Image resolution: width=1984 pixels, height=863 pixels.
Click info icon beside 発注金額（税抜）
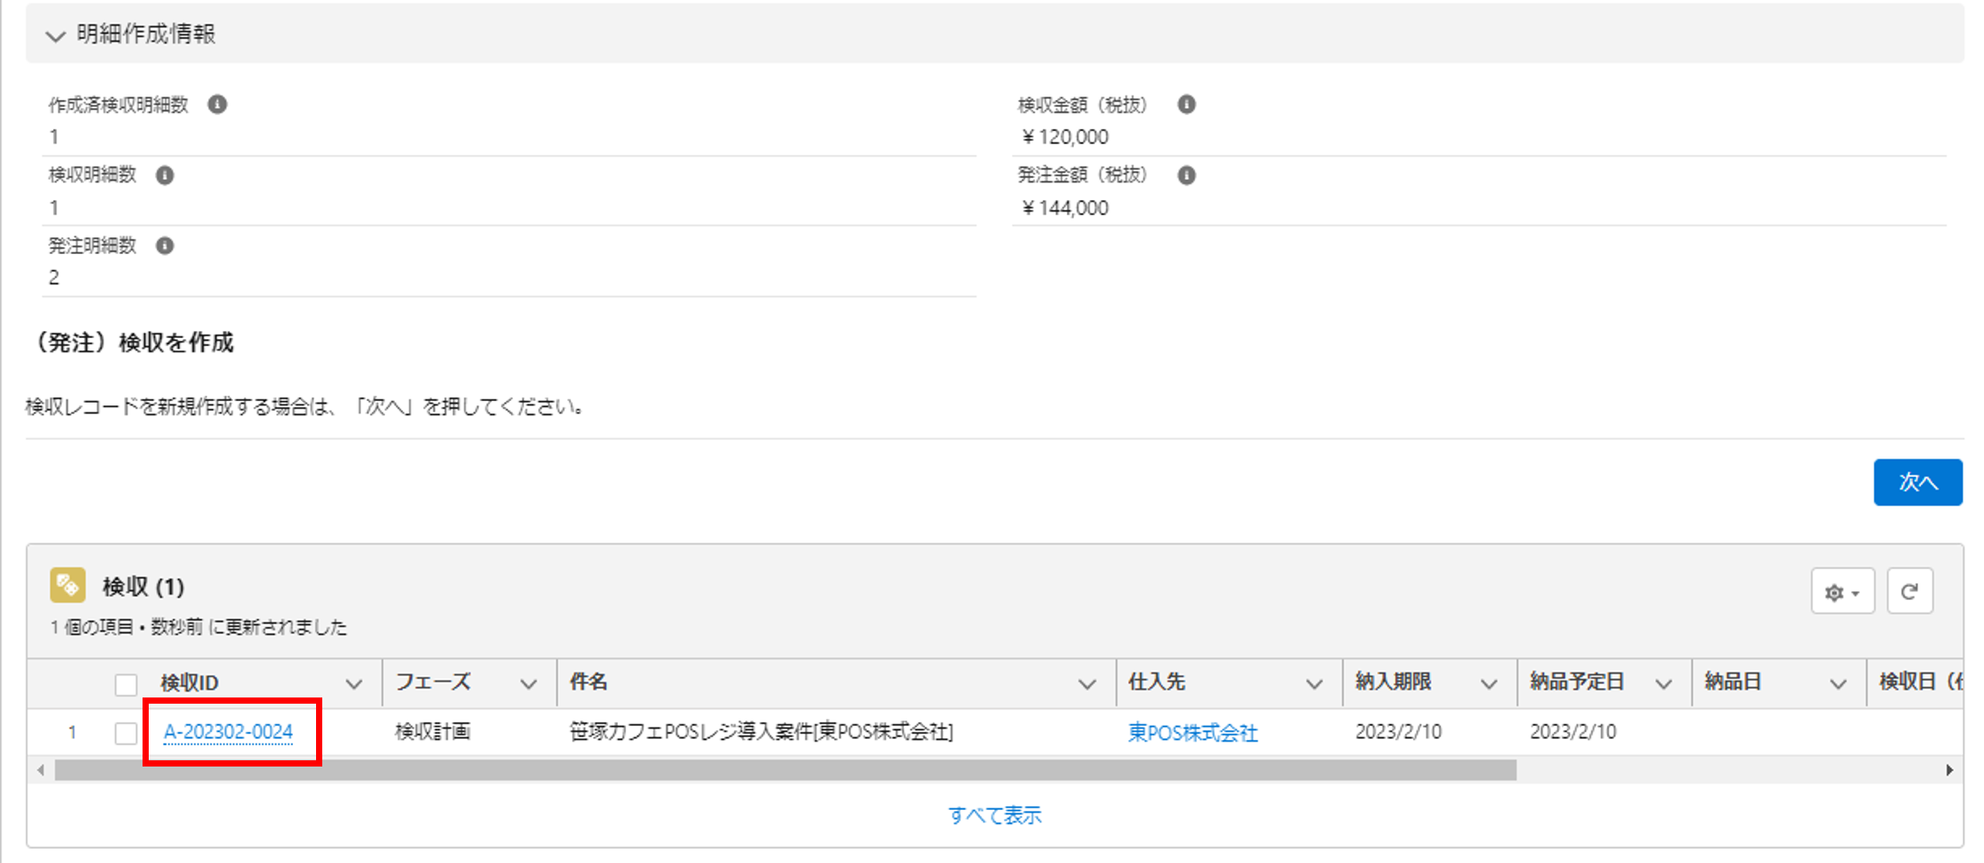coord(1186,175)
